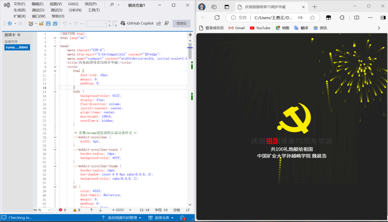The height and width of the screenshot is (222, 388).
Task: Click the notification bell in status bar
Action: (182, 218)
